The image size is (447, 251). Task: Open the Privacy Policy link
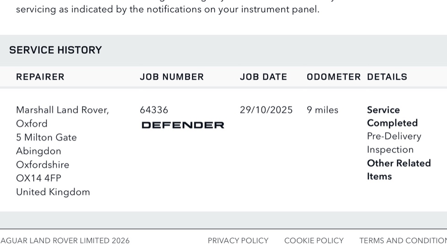pos(238,241)
